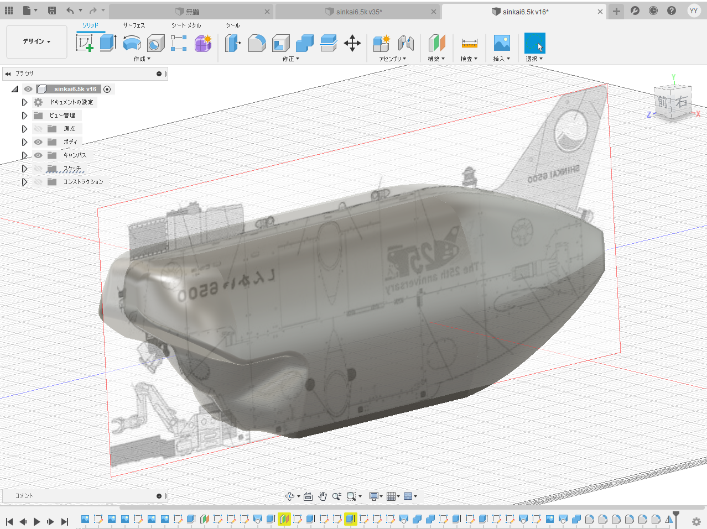
Task: Open the 作成 dropdown menu
Action: click(142, 59)
